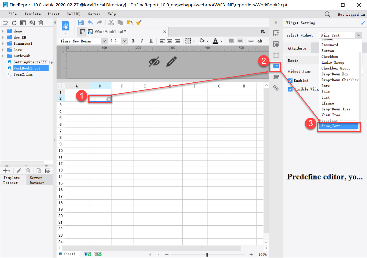Screen dimensions: 367x258
Task: Click the new dataset plus icon
Action: pos(4,171)
